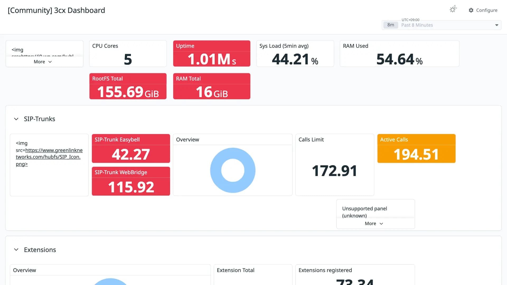This screenshot has height=285, width=507.
Task: Click the Extensions Overview panel title
Action: [x=25, y=270]
